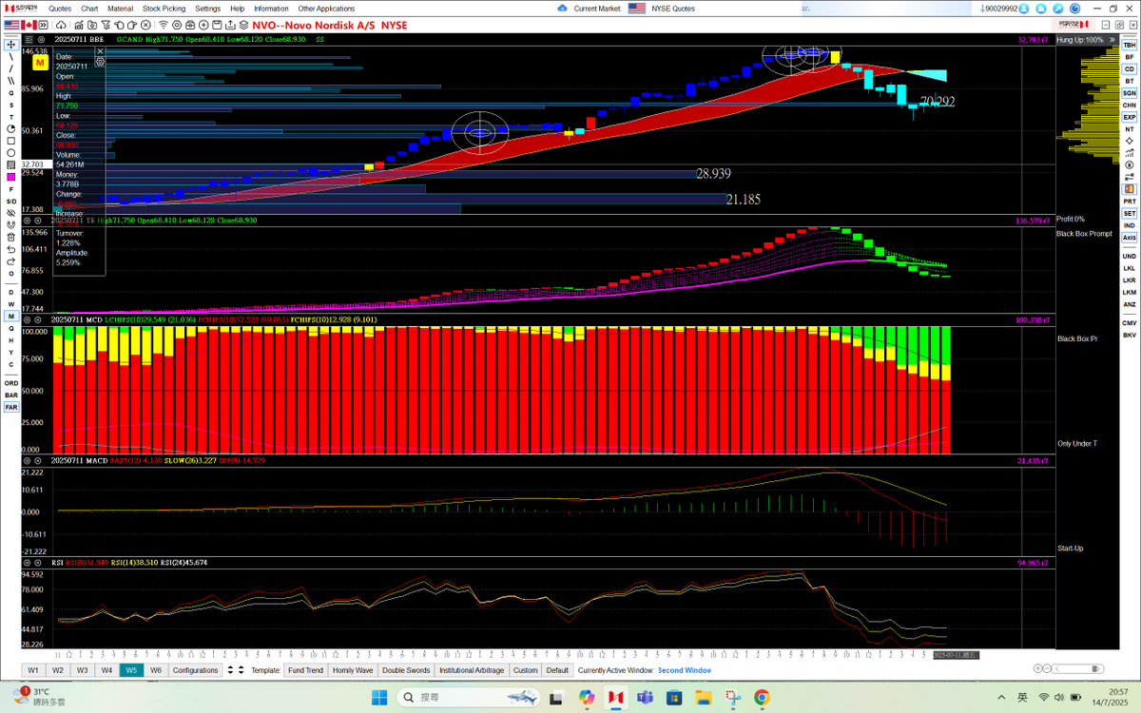1141x713 pixels.
Task: Toggle the Axis button in right sidebar
Action: click(x=1130, y=237)
